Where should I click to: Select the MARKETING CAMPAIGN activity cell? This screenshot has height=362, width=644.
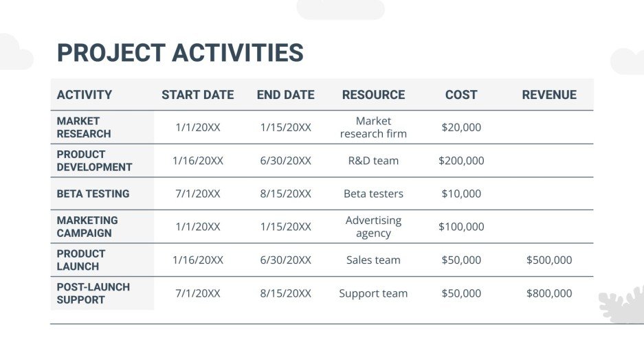87,227
